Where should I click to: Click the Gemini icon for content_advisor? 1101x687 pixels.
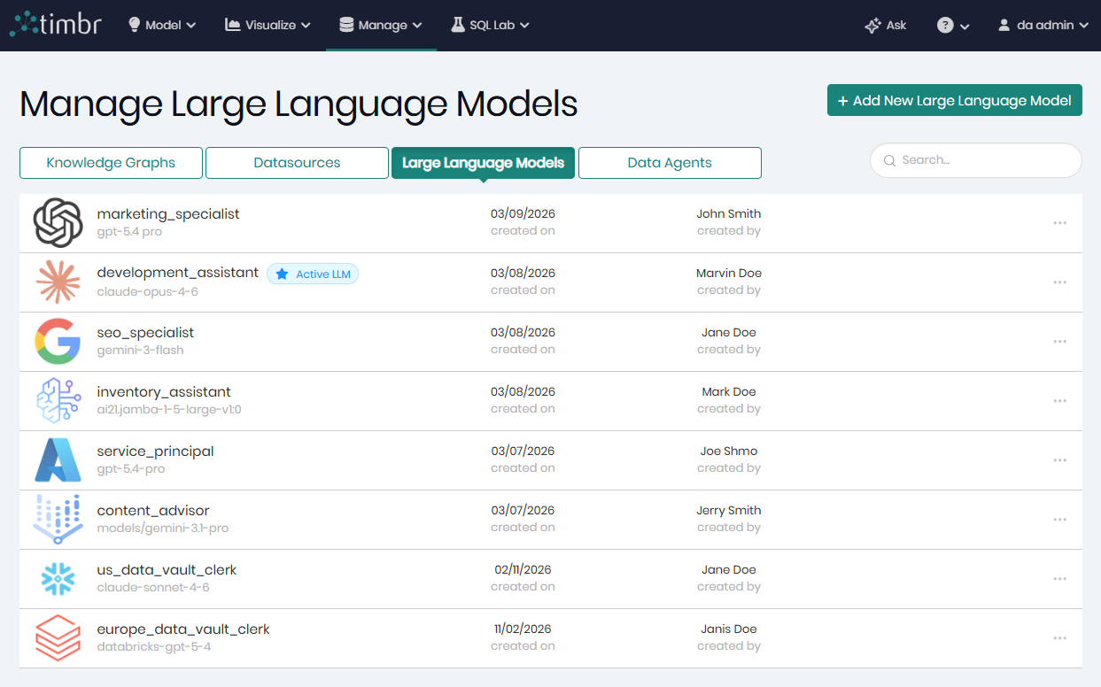click(57, 519)
